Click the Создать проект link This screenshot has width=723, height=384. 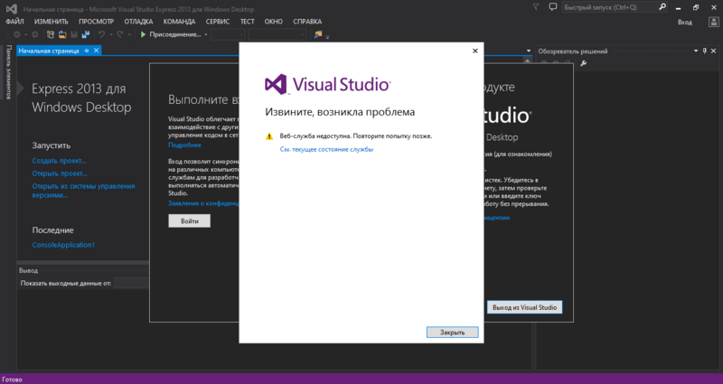coord(59,161)
